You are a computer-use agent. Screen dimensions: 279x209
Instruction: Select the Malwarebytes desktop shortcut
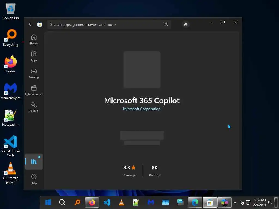(x=11, y=91)
